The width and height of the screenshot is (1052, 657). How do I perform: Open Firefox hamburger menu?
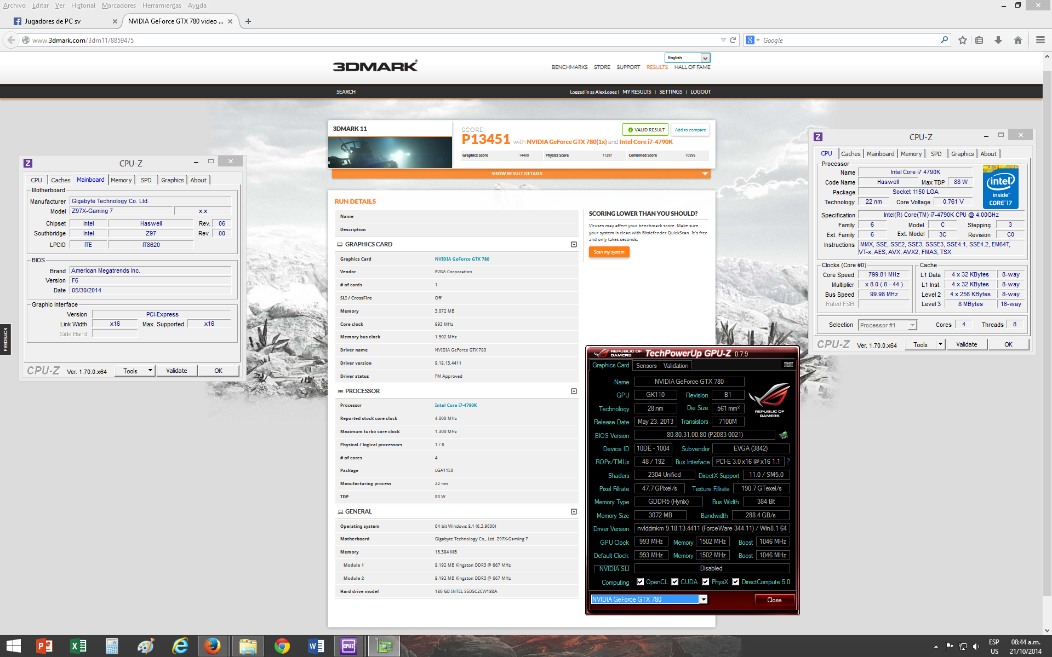click(x=1040, y=40)
